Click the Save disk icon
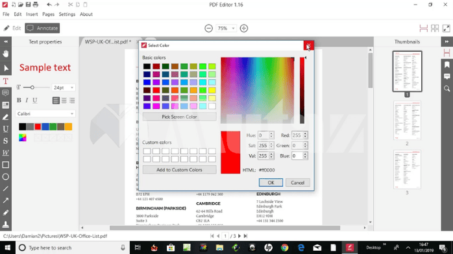 tap(28, 5)
